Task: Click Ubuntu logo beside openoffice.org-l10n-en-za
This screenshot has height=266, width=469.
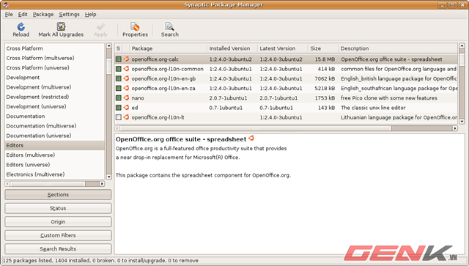Action: coord(126,88)
